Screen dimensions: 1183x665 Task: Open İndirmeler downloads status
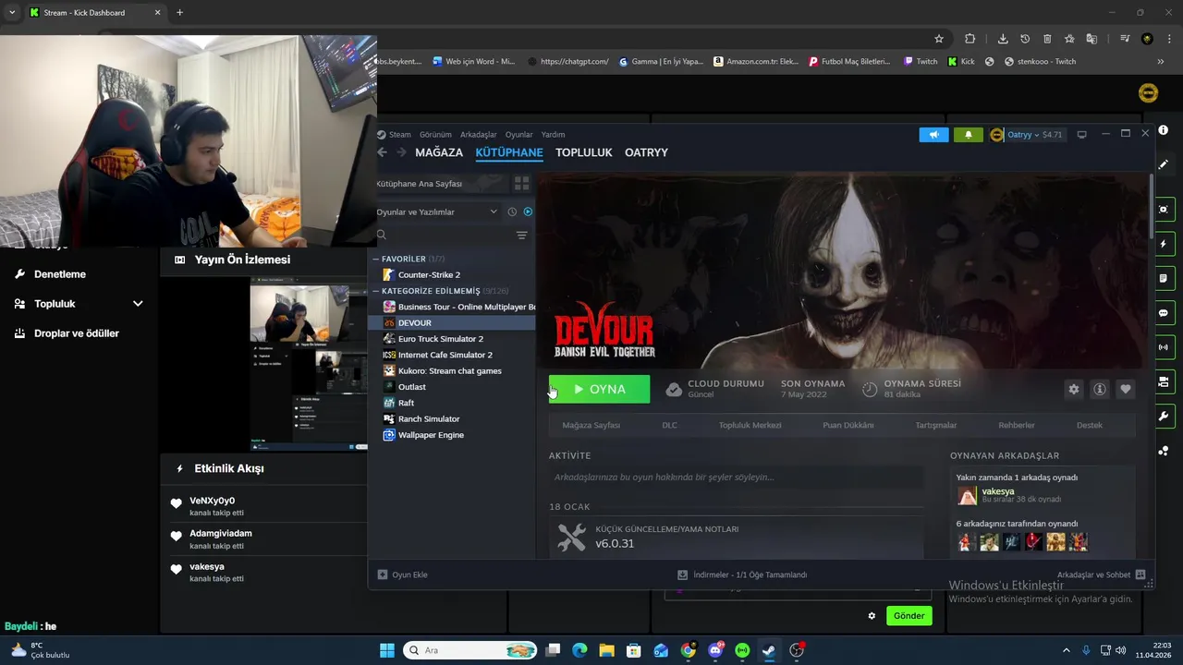[742, 574]
